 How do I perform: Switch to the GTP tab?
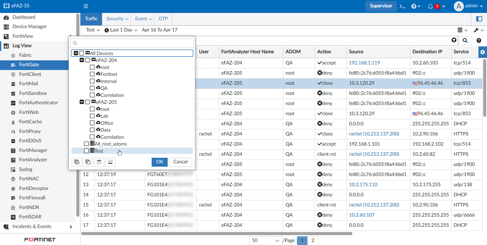(163, 19)
